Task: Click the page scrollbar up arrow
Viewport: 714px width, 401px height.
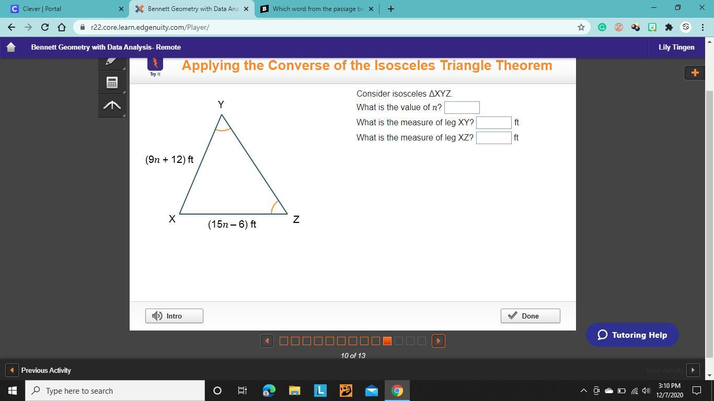Action: (x=709, y=41)
